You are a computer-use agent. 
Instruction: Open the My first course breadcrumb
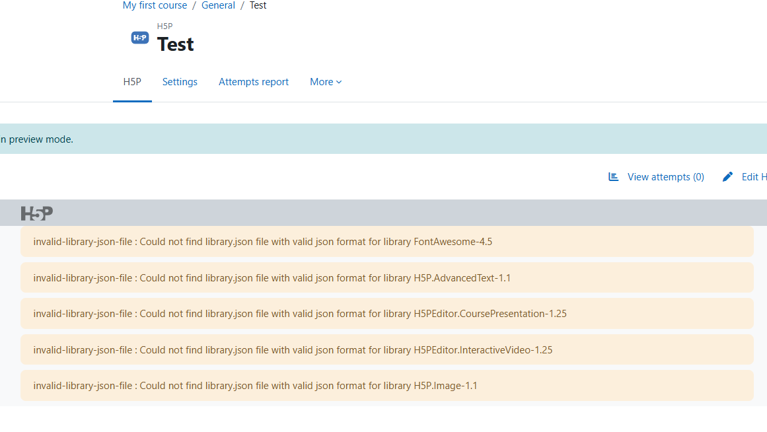tap(155, 5)
